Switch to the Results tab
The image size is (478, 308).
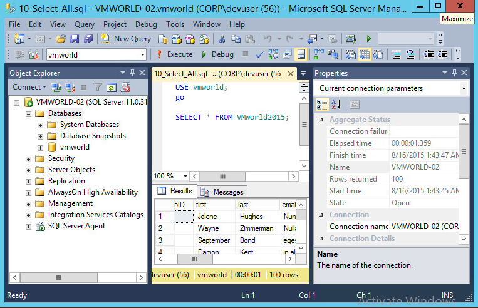pos(175,191)
